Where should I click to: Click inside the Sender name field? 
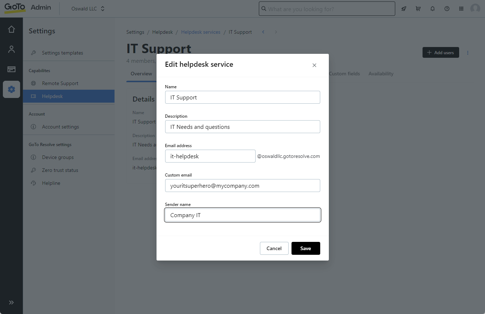pyautogui.click(x=242, y=215)
